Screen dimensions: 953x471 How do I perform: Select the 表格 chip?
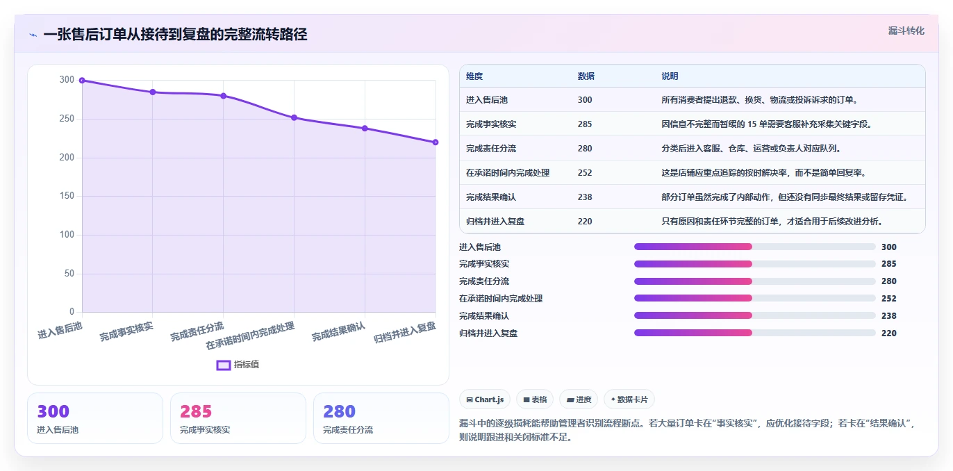535,399
